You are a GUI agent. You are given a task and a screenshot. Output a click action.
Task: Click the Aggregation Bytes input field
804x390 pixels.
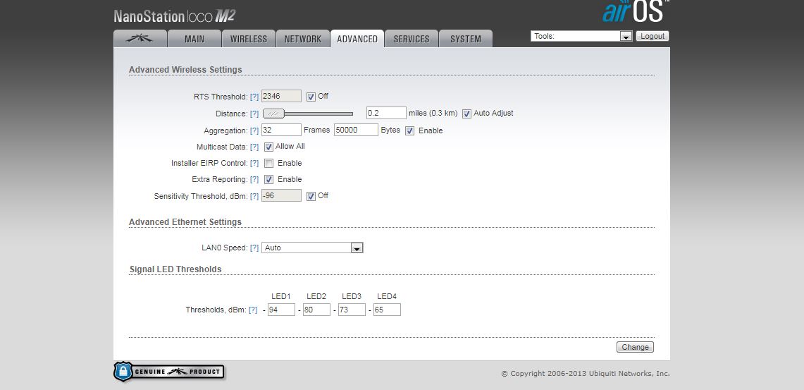point(356,130)
